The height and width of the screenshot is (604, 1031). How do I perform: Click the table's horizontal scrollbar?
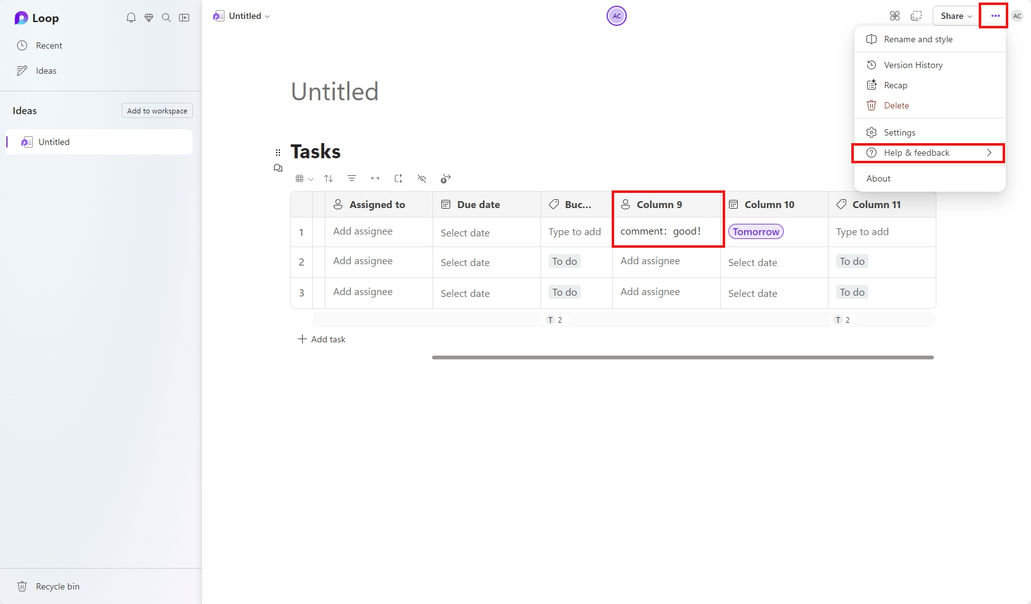tap(683, 357)
